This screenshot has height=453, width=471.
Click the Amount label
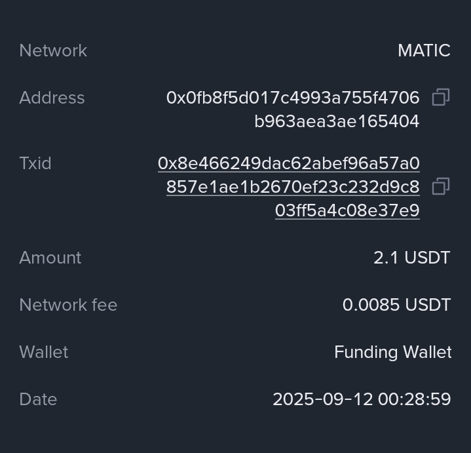pos(50,258)
